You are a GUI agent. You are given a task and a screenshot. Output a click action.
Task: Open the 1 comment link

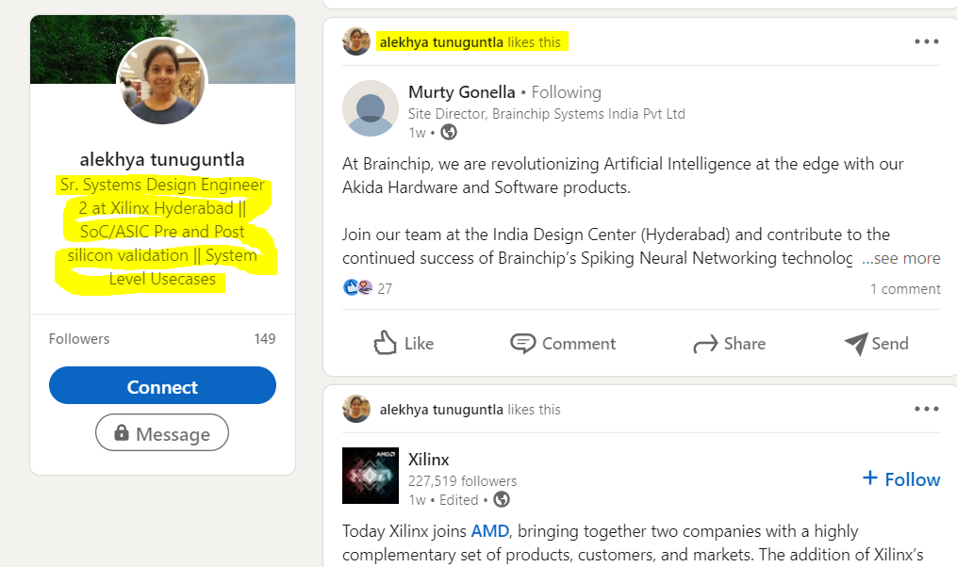tap(905, 289)
